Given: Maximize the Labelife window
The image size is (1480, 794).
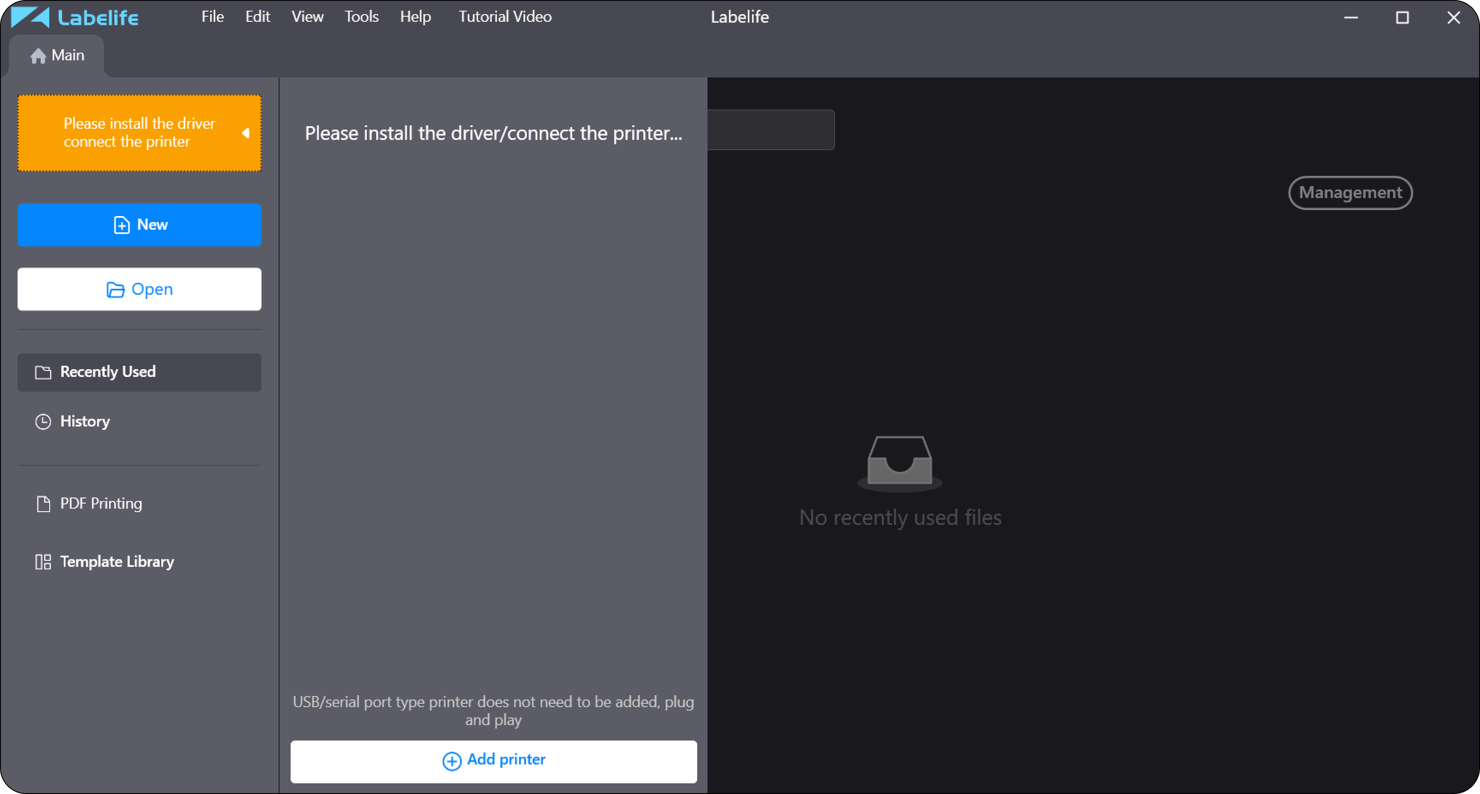Looking at the screenshot, I should 1403,17.
